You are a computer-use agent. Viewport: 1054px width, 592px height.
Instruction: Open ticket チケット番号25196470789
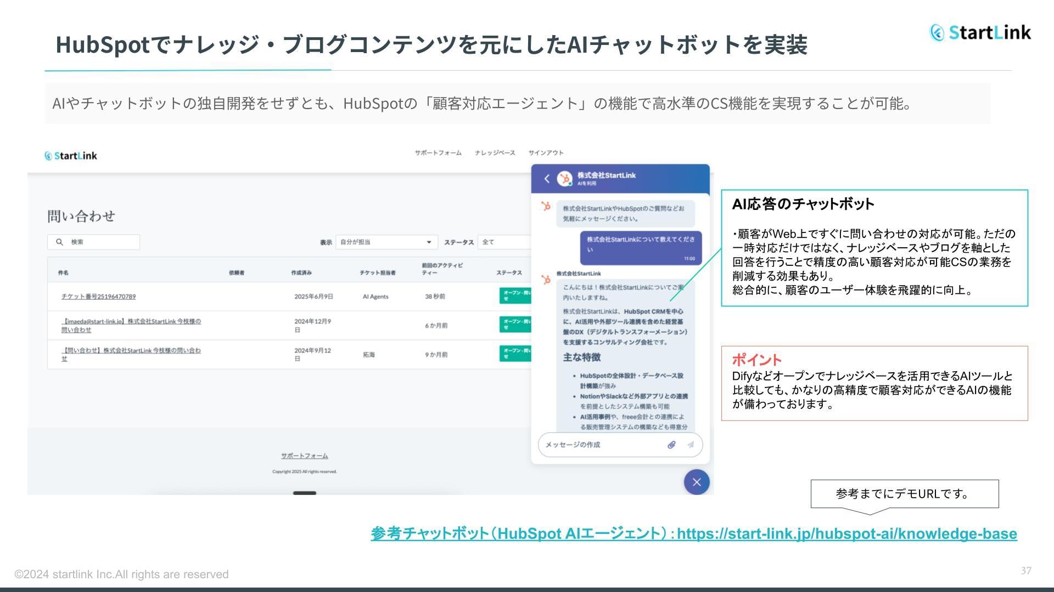(98, 297)
